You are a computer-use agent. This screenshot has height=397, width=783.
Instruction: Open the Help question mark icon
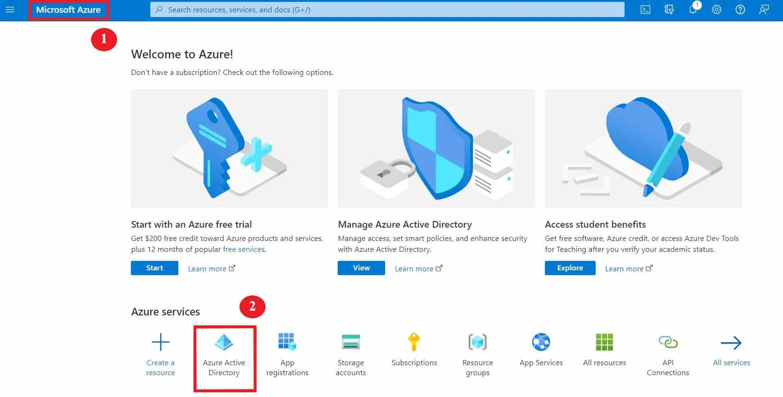pyautogui.click(x=740, y=9)
